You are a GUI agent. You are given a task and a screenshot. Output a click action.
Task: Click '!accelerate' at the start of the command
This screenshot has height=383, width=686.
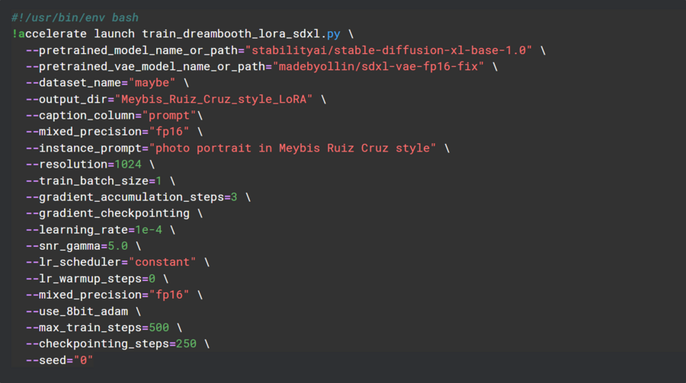pyautogui.click(x=49, y=34)
